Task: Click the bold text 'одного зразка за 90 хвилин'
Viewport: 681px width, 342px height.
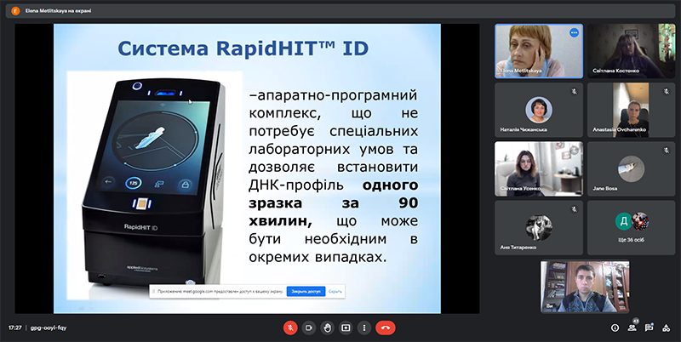Action: point(333,203)
